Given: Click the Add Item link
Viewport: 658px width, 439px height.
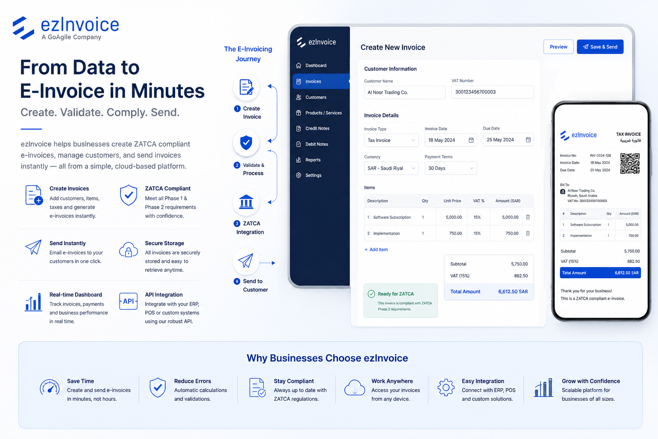Looking at the screenshot, I should [376, 250].
